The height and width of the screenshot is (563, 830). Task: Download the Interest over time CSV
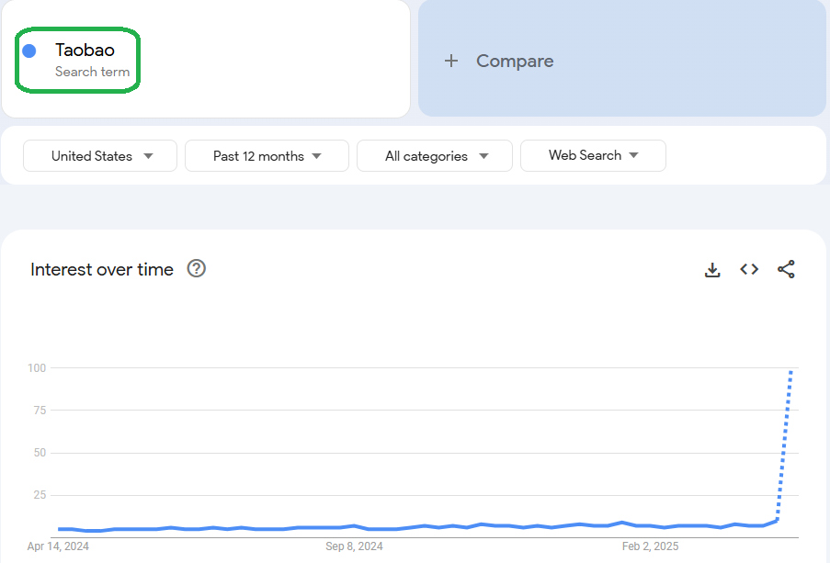click(x=712, y=270)
